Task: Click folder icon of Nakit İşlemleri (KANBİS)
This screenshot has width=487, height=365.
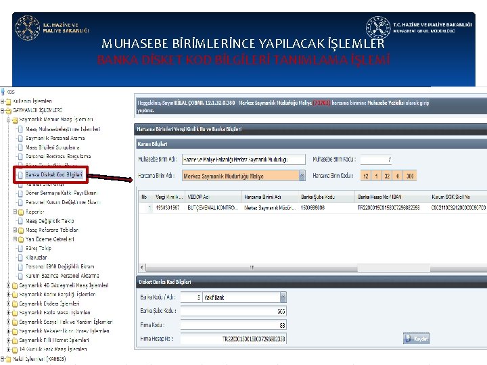Action: [8, 359]
